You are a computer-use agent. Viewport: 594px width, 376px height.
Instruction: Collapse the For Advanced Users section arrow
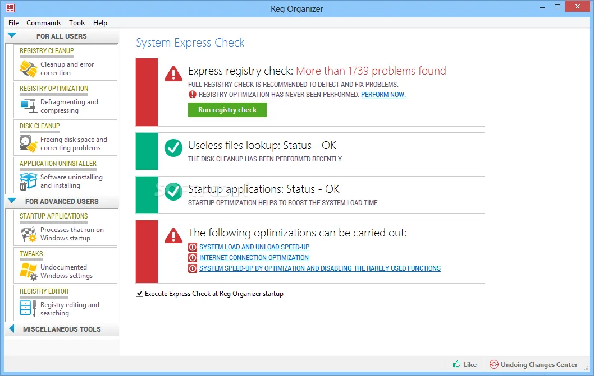(12, 201)
